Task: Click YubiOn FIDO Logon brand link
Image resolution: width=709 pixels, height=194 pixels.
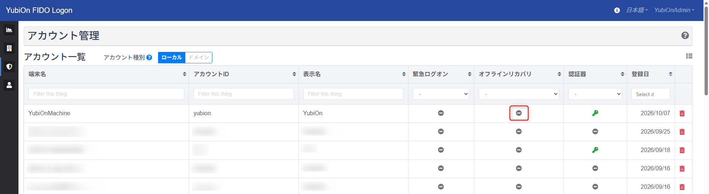Action: point(39,10)
